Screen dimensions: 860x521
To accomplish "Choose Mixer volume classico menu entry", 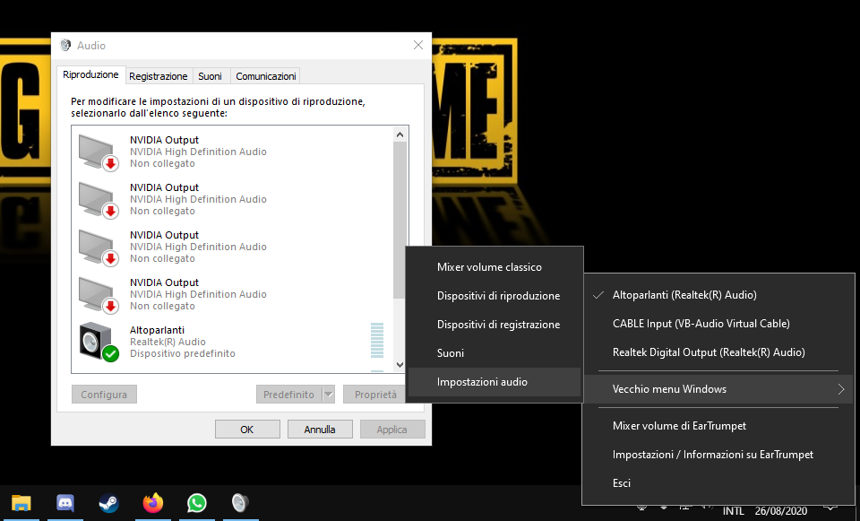I will click(x=494, y=267).
